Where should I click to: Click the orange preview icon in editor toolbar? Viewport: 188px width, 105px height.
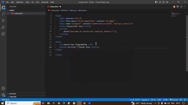(174, 7)
